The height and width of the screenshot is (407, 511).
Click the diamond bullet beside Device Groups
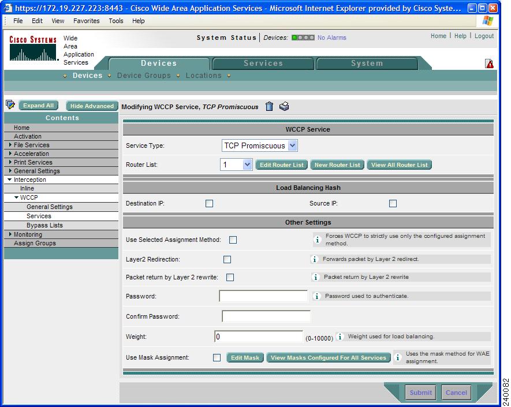pyautogui.click(x=110, y=76)
